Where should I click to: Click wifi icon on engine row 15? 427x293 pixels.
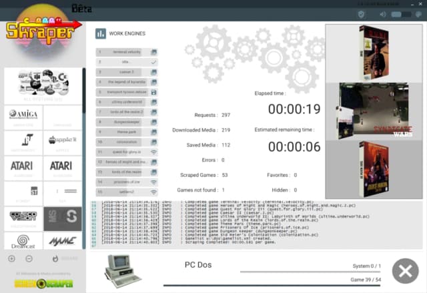tap(153, 192)
